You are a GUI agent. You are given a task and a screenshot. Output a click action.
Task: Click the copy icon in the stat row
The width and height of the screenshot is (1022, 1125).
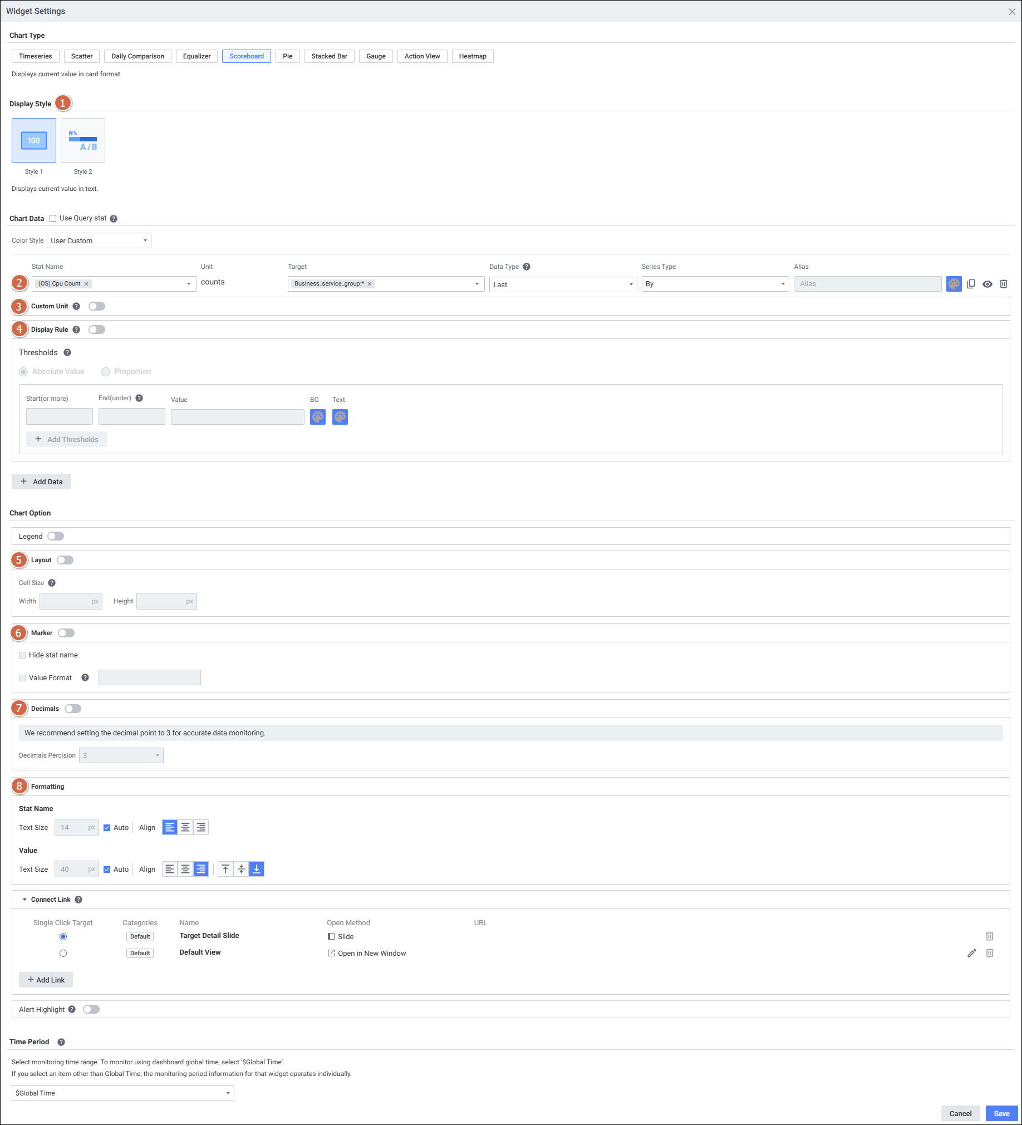pos(971,284)
